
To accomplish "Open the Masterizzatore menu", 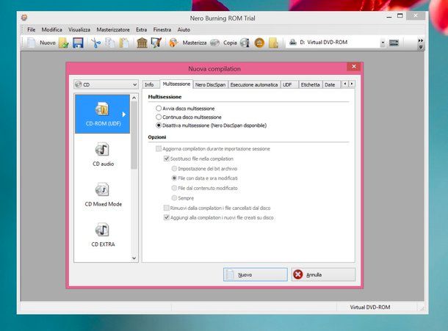I will click(113, 29).
